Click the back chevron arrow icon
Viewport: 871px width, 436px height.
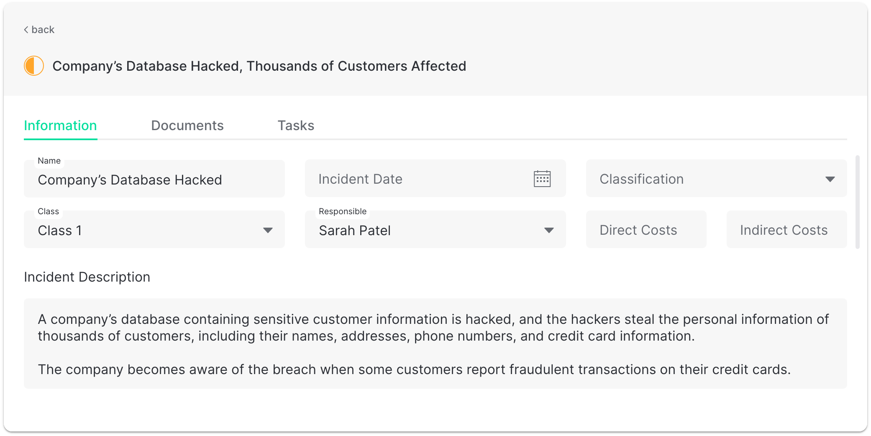pyautogui.click(x=26, y=30)
